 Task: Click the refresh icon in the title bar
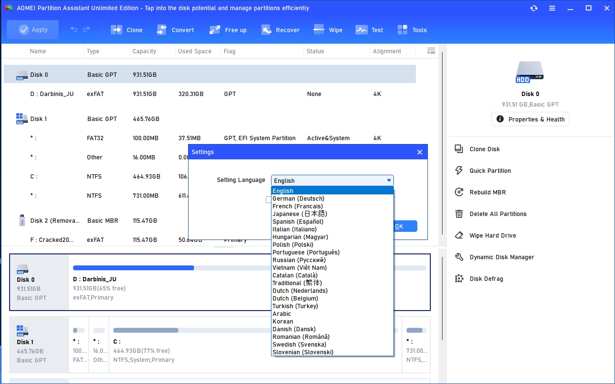(x=534, y=8)
